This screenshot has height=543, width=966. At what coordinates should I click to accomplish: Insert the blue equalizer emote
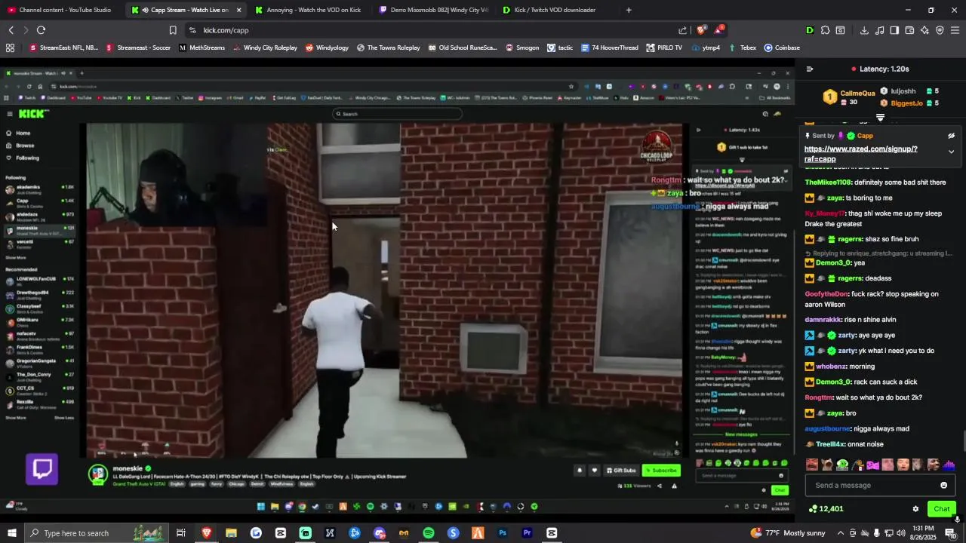949,465
